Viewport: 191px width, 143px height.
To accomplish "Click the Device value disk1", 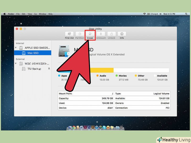I will tap(110, 108).
